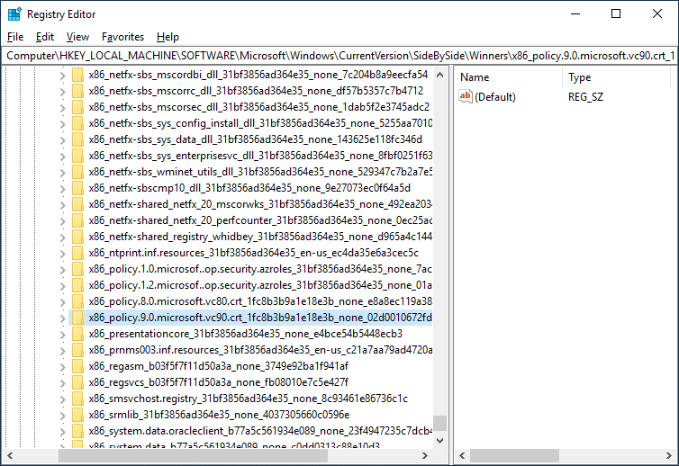Click folder icon for x86_netfx-shared_netfx_20_mscorwks key
The height and width of the screenshot is (466, 679).
click(x=77, y=204)
